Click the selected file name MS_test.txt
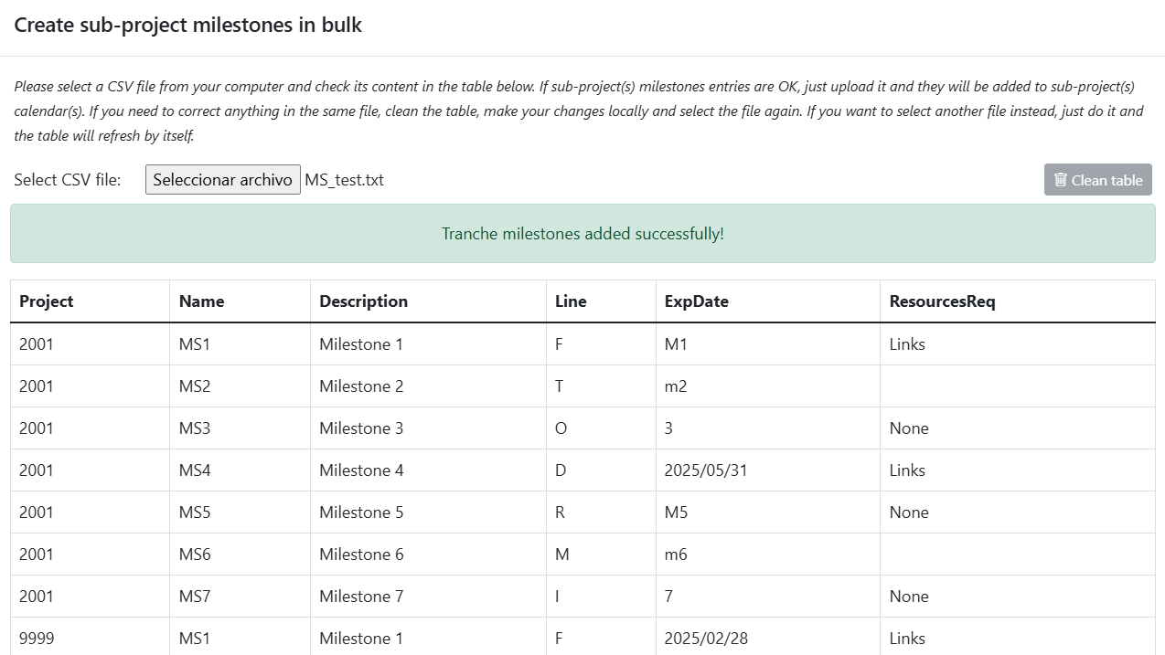 point(345,180)
